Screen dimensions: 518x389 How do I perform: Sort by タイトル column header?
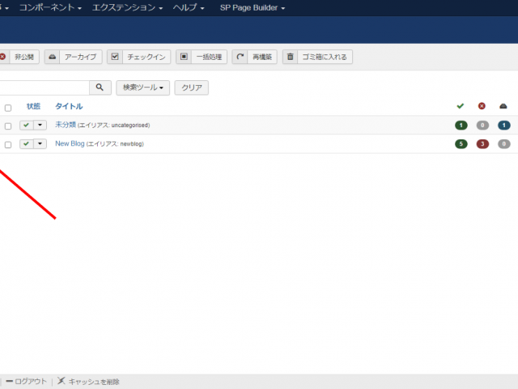(69, 106)
